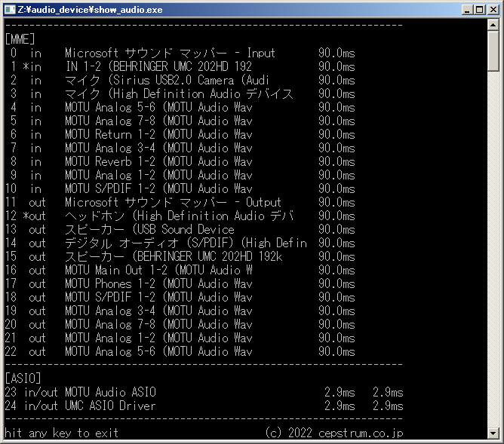Click the MOTU Main Out 1-2 output line
This screenshot has height=444, width=504.
[158, 270]
